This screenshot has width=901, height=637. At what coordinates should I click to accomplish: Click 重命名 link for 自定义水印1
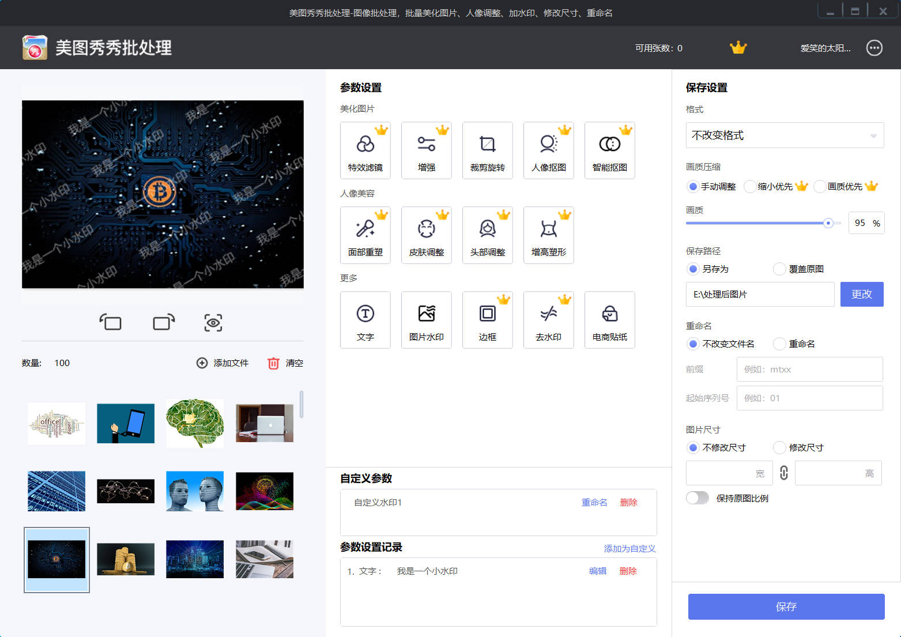point(594,503)
